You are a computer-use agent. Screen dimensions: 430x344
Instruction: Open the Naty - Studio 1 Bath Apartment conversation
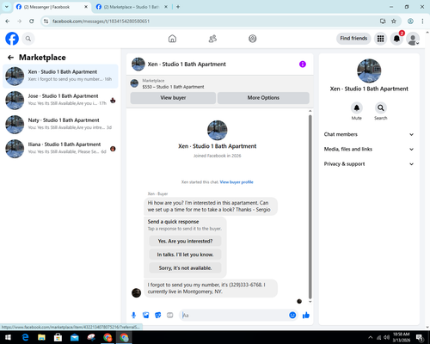pos(60,124)
